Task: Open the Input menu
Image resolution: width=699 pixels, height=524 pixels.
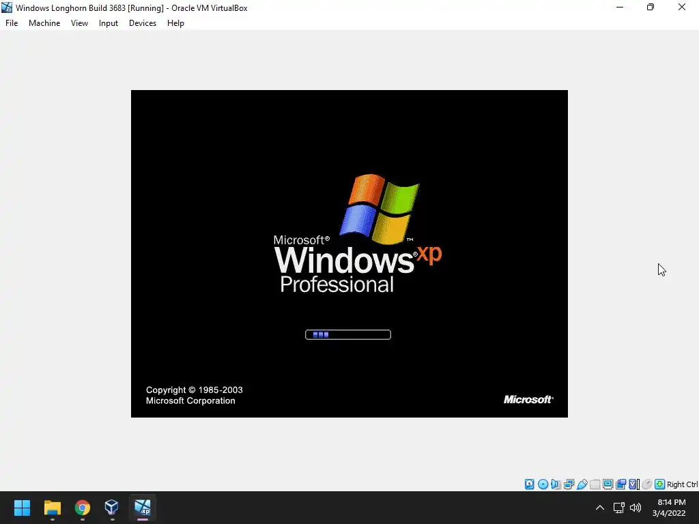Action: coord(109,23)
